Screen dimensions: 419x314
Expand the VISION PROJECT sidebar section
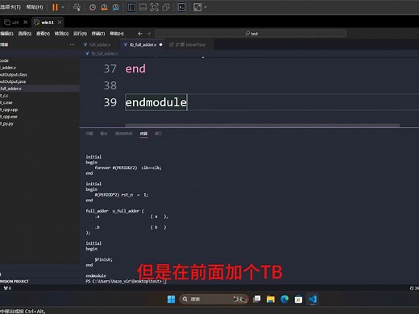[15, 281]
